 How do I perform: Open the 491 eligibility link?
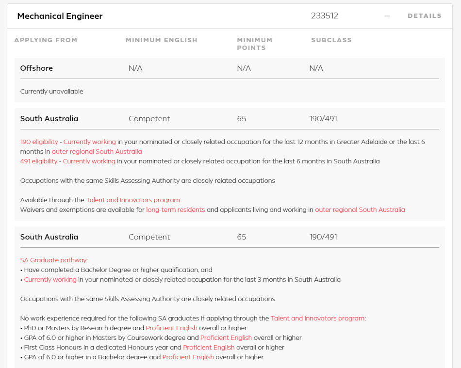coord(39,161)
